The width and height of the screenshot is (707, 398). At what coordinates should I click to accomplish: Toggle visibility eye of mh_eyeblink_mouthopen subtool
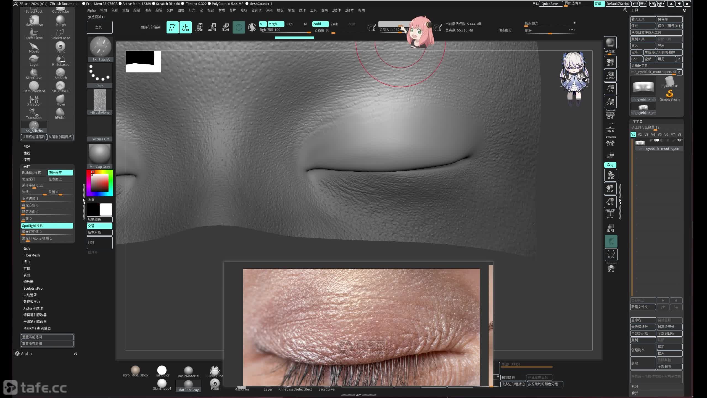pos(680,140)
